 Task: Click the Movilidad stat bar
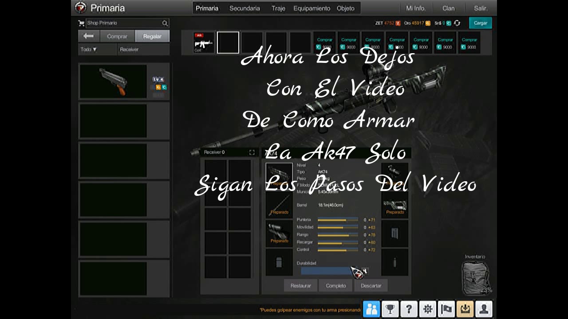coord(338,227)
